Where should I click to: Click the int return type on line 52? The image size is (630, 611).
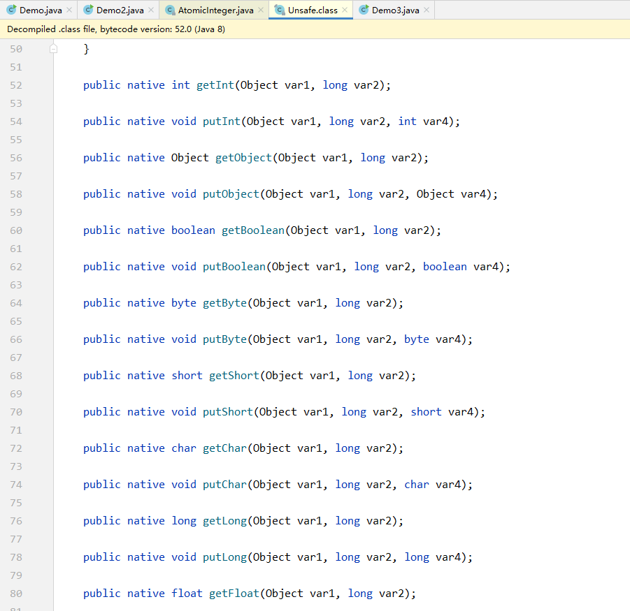coord(181,85)
